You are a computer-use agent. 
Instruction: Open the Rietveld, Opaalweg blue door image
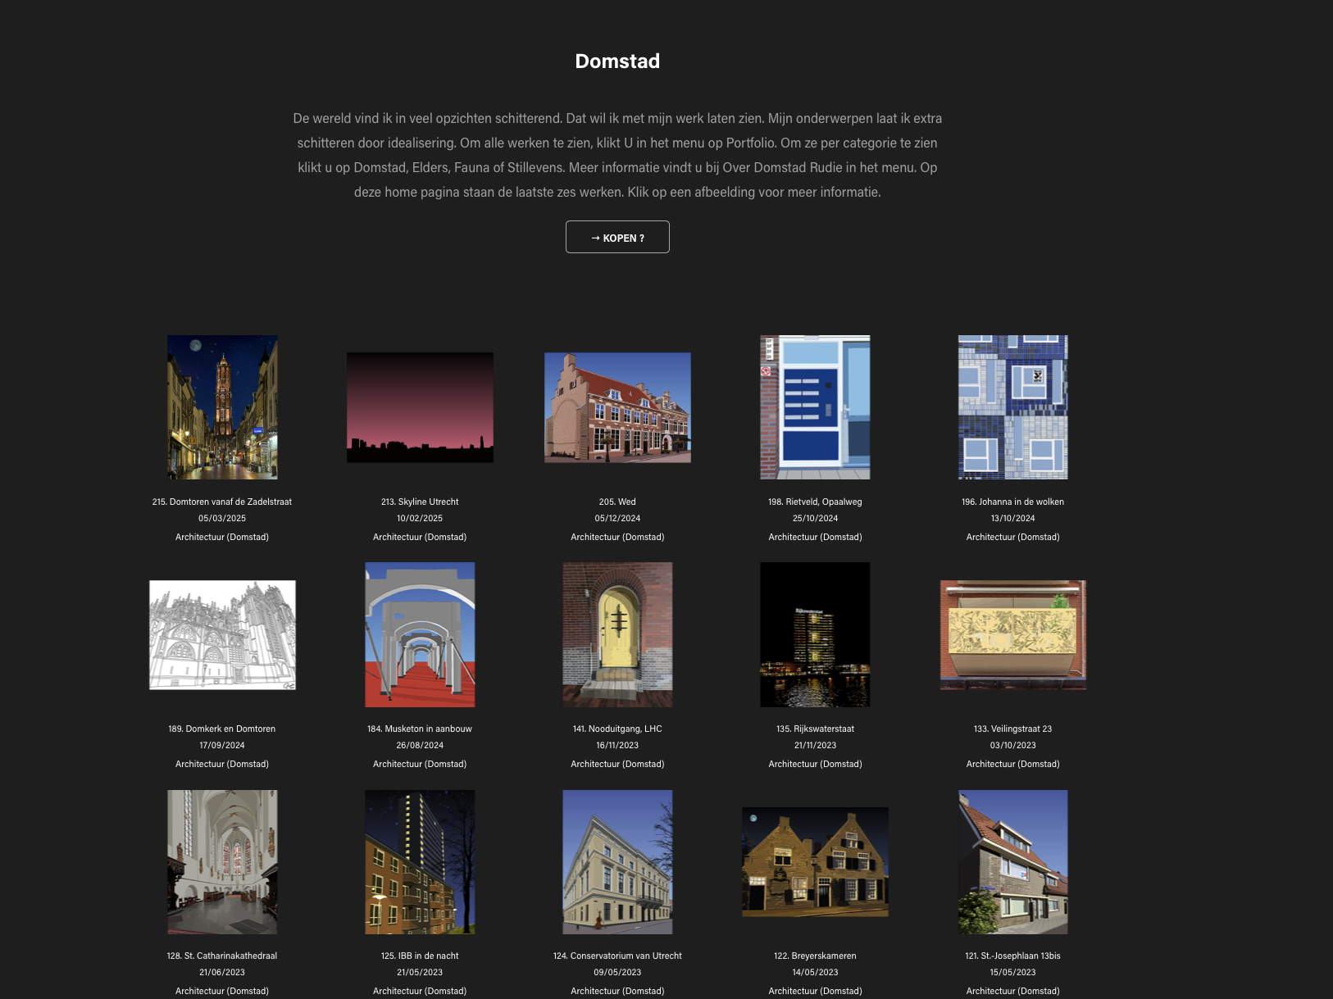pyautogui.click(x=815, y=407)
